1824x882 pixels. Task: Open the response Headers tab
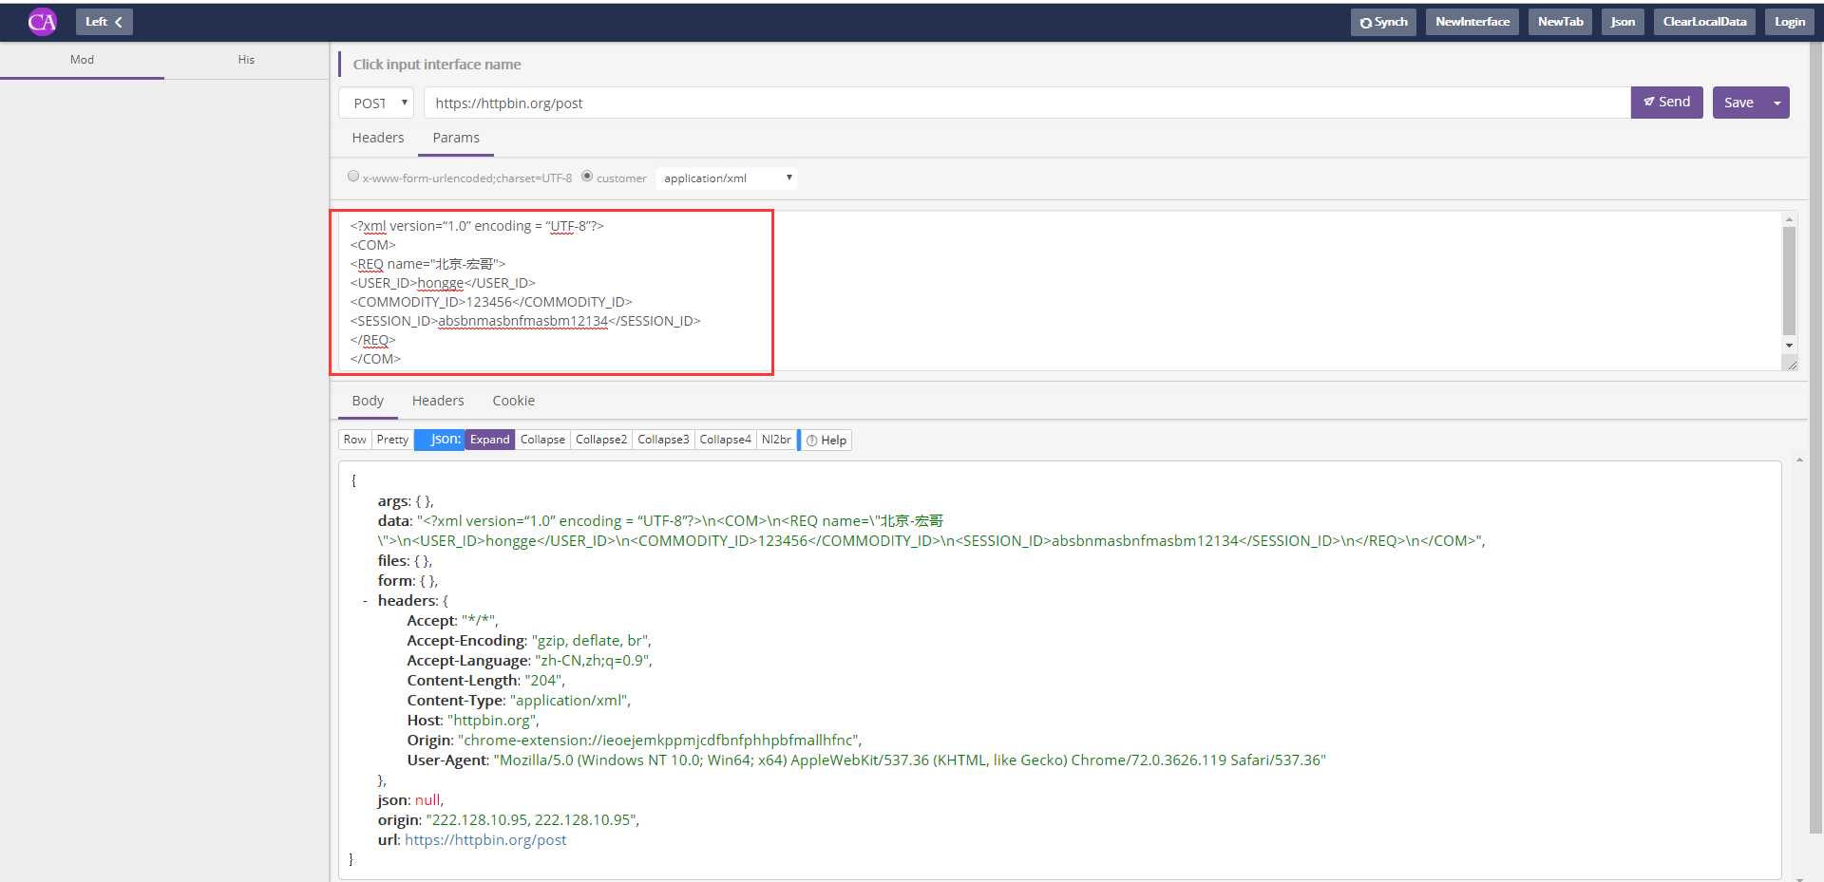tap(438, 401)
